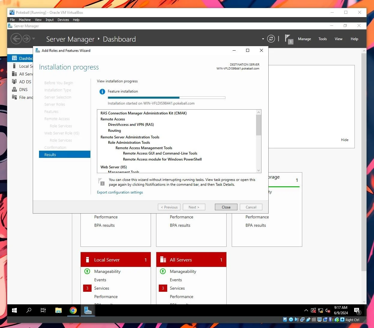Click Events under the Local Server tile
The image size is (374, 328).
pos(100,280)
